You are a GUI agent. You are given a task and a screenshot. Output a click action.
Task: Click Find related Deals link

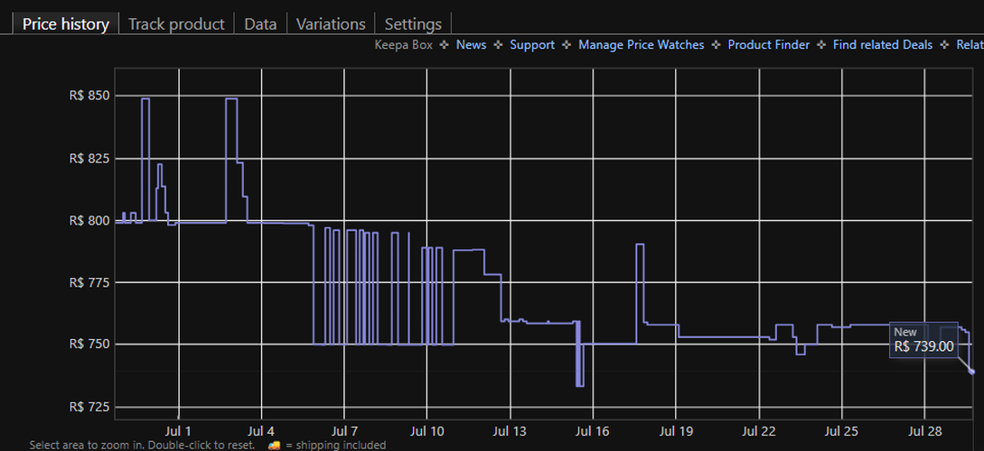pyautogui.click(x=882, y=45)
